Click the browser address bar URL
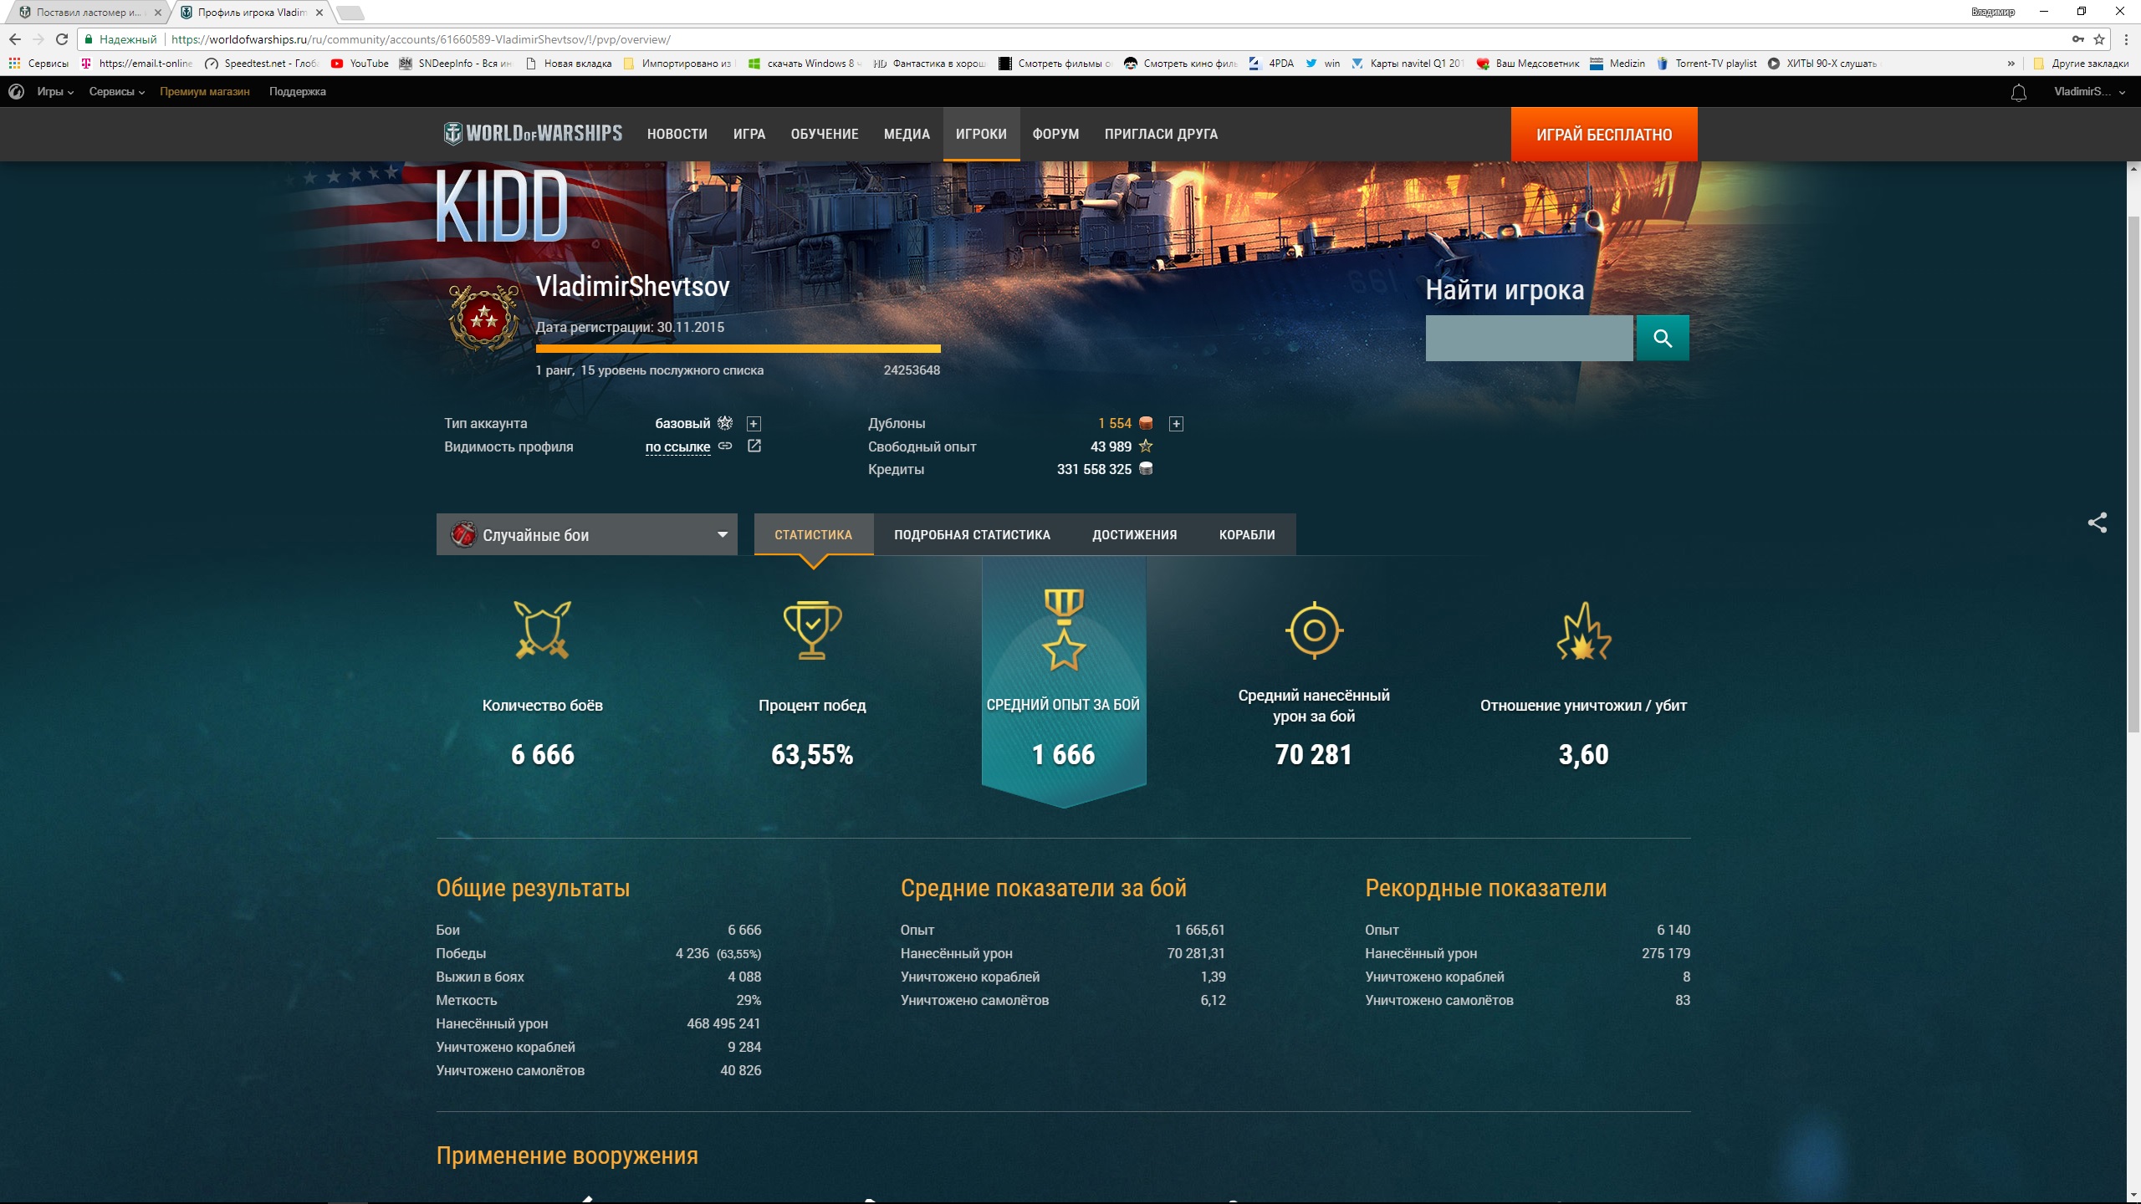The width and height of the screenshot is (2141, 1204). point(421,39)
